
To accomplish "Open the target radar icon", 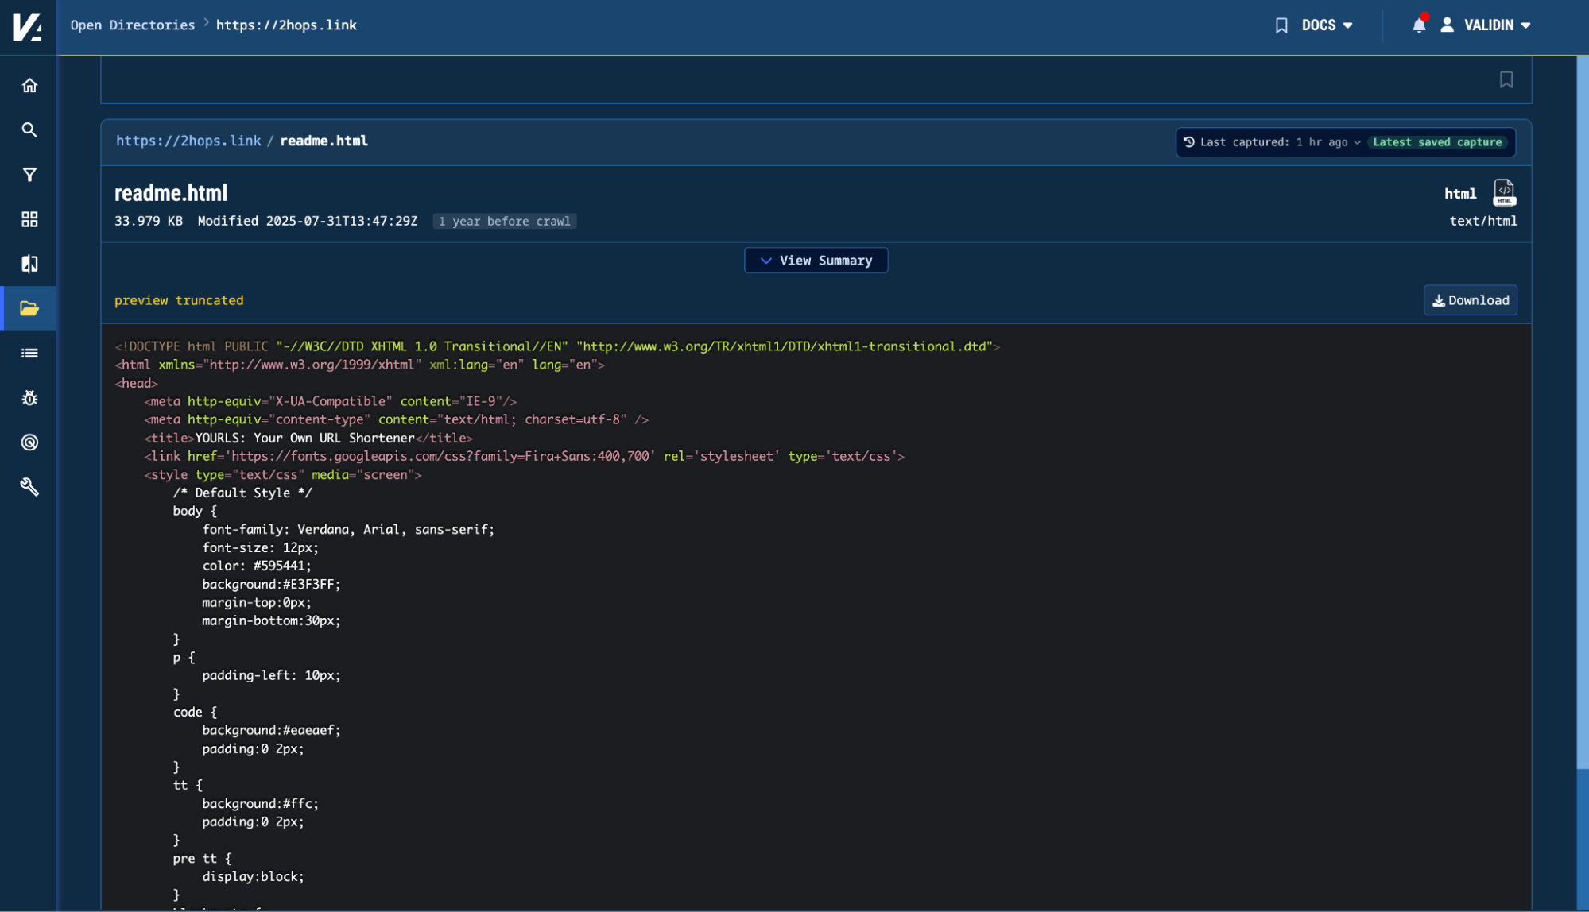I will pyautogui.click(x=29, y=442).
